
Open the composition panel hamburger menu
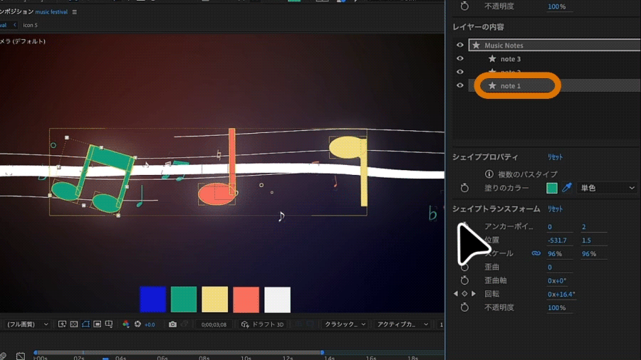74,12
